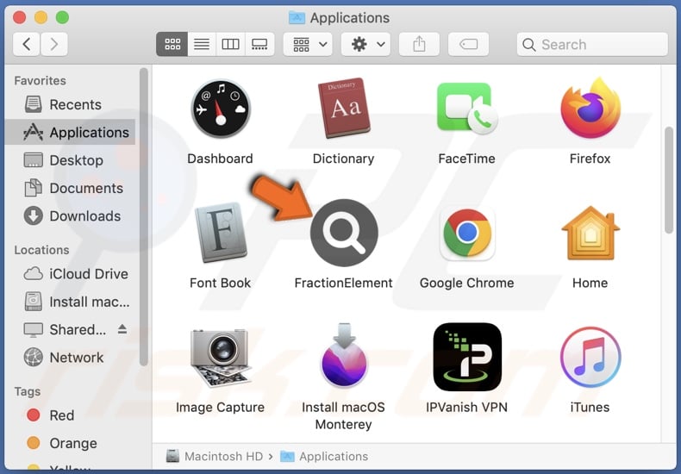Select the Google Chrome app icon
The width and height of the screenshot is (681, 474).
click(467, 233)
